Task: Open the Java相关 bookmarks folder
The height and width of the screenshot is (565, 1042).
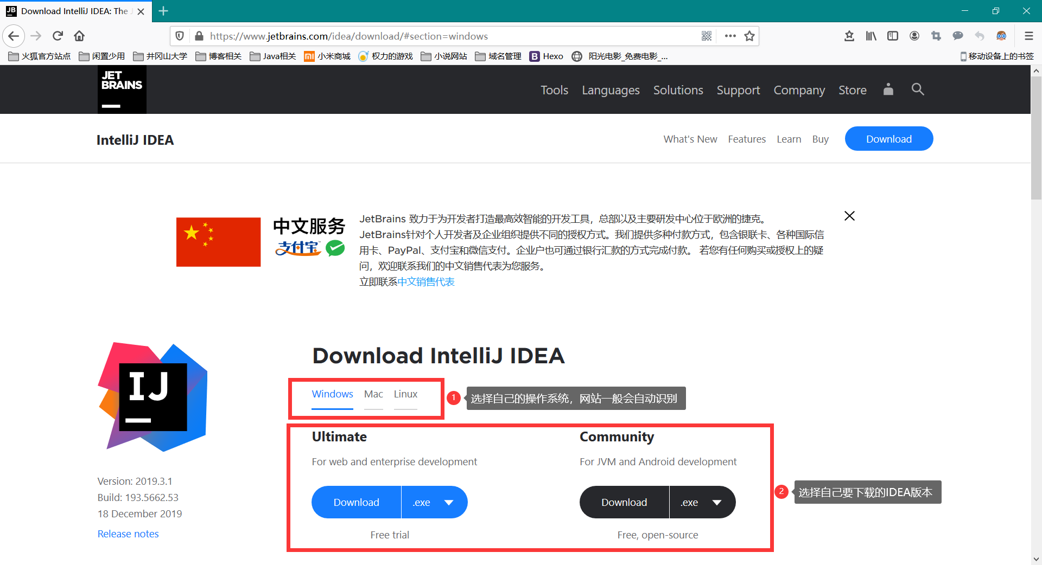Action: coord(273,56)
